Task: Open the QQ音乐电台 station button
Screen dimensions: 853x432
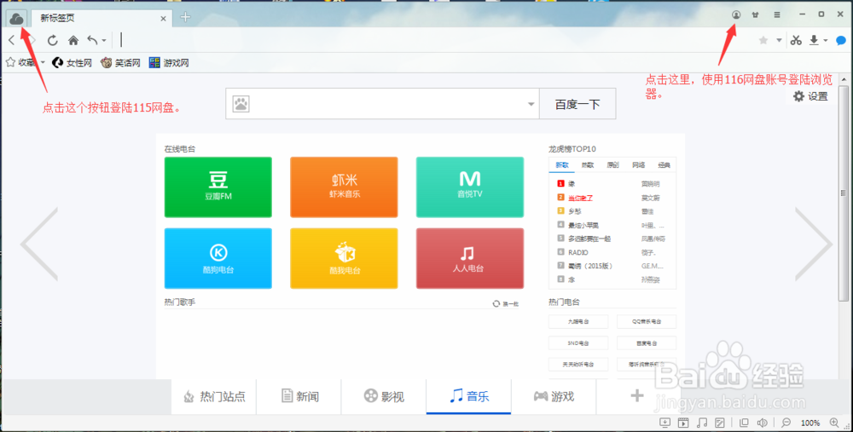Action: coord(647,322)
